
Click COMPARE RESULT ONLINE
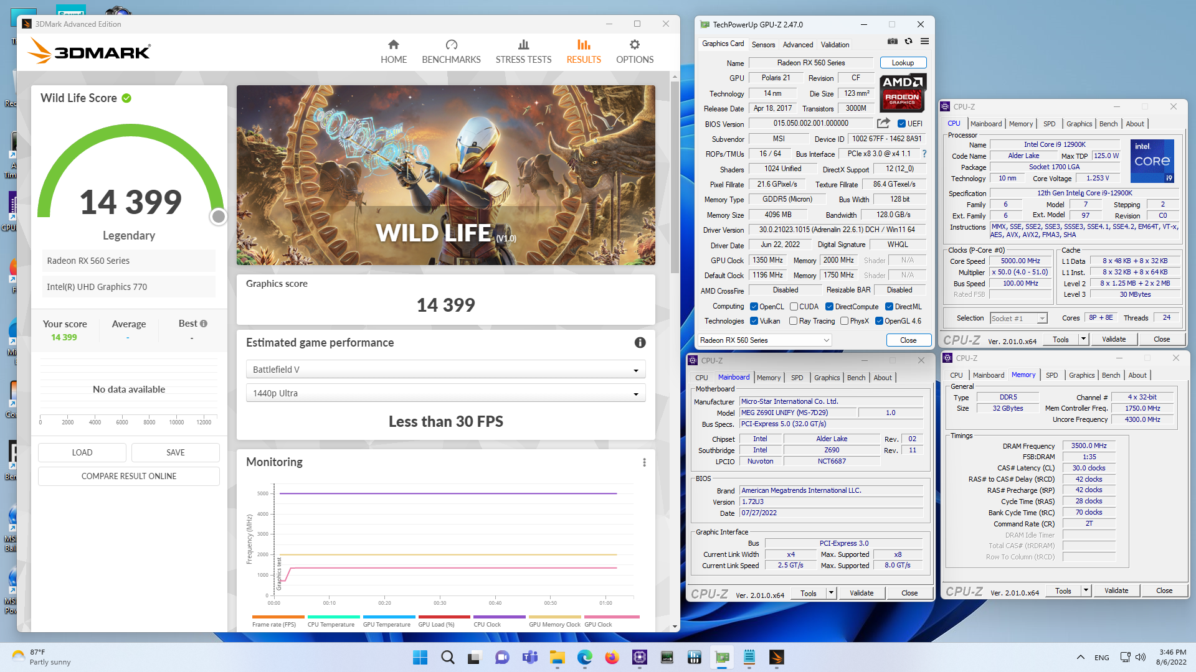click(129, 476)
